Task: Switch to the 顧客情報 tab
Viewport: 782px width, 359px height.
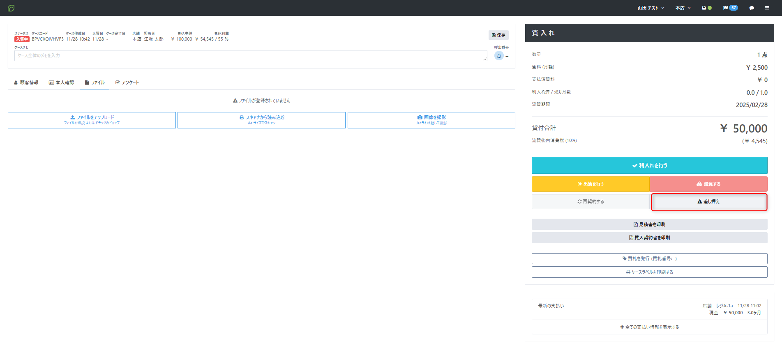Action: point(26,82)
